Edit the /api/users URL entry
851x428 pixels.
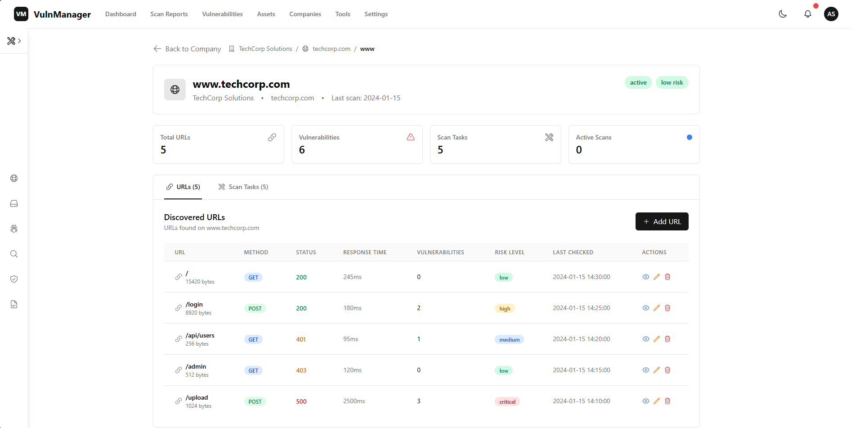point(657,339)
